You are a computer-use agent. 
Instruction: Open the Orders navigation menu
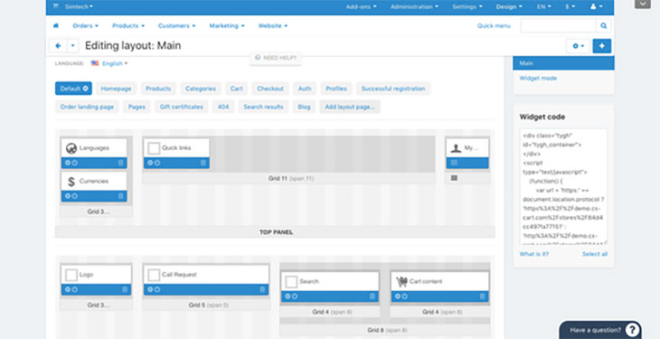86,25
